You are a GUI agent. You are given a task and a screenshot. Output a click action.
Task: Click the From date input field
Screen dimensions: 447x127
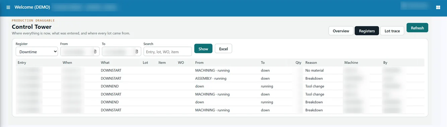pos(80,52)
